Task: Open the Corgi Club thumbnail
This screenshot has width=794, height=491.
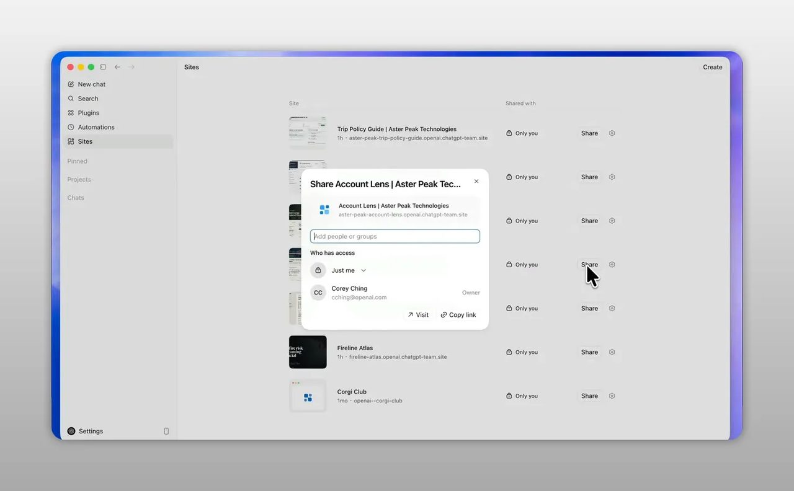Action: click(308, 396)
